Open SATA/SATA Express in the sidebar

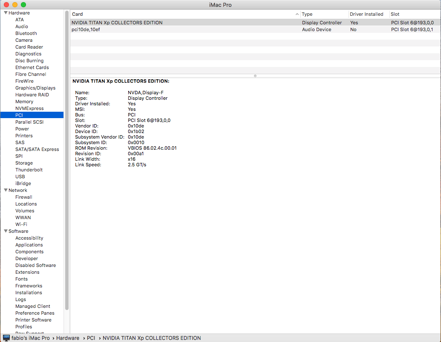[x=37, y=149]
